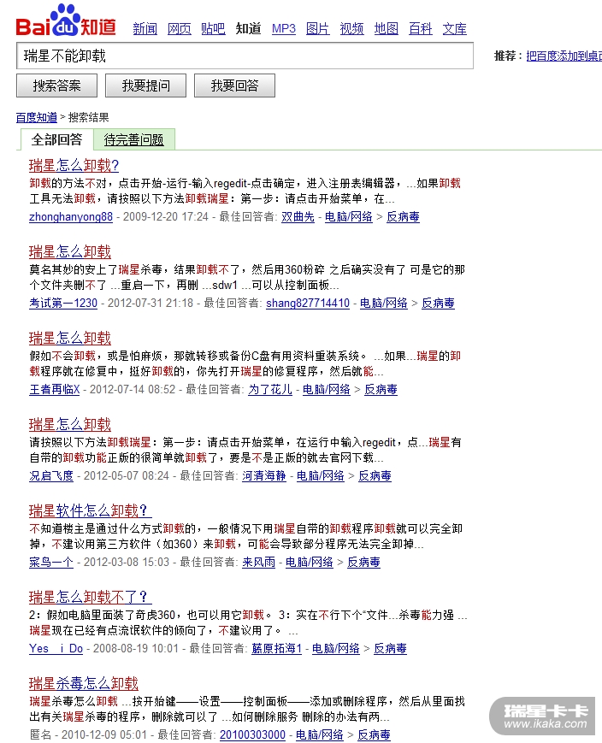Open 把百度添加到桌面 recommendation link
The image size is (602, 743).
pyautogui.click(x=564, y=56)
